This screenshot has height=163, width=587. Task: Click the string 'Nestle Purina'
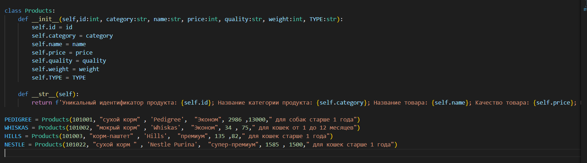tap(172, 144)
